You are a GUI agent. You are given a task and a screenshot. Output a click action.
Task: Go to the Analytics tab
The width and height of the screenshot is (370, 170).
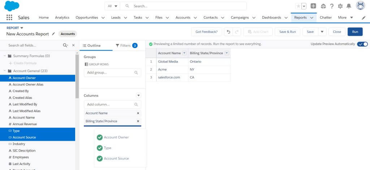[62, 17]
